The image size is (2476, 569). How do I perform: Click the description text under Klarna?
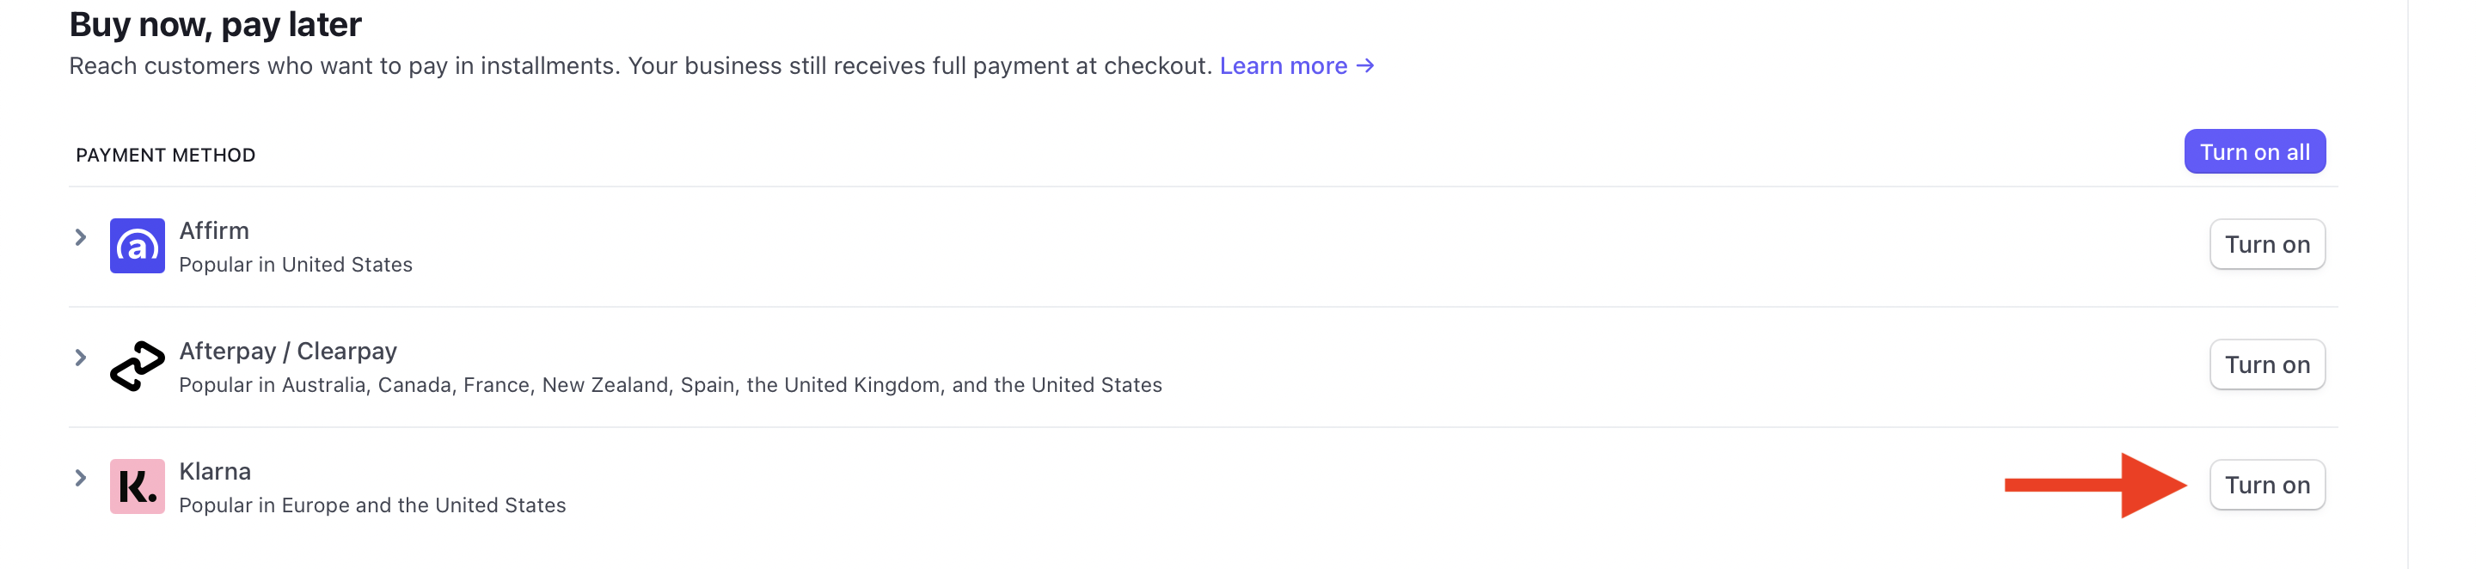pos(373,504)
